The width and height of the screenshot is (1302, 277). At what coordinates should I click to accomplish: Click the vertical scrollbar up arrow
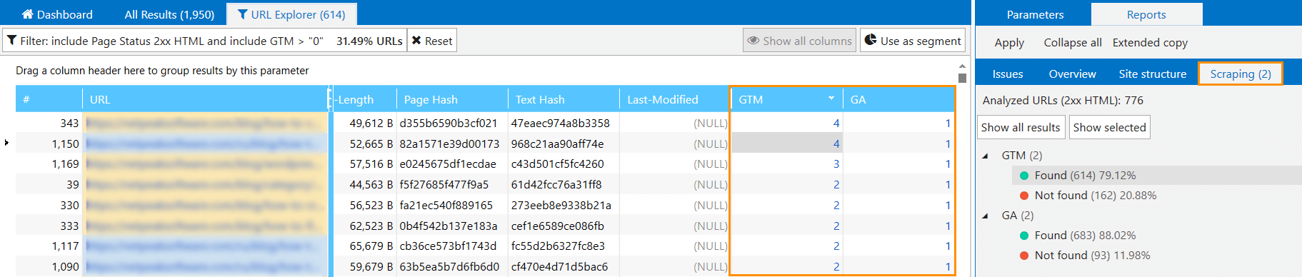(962, 66)
